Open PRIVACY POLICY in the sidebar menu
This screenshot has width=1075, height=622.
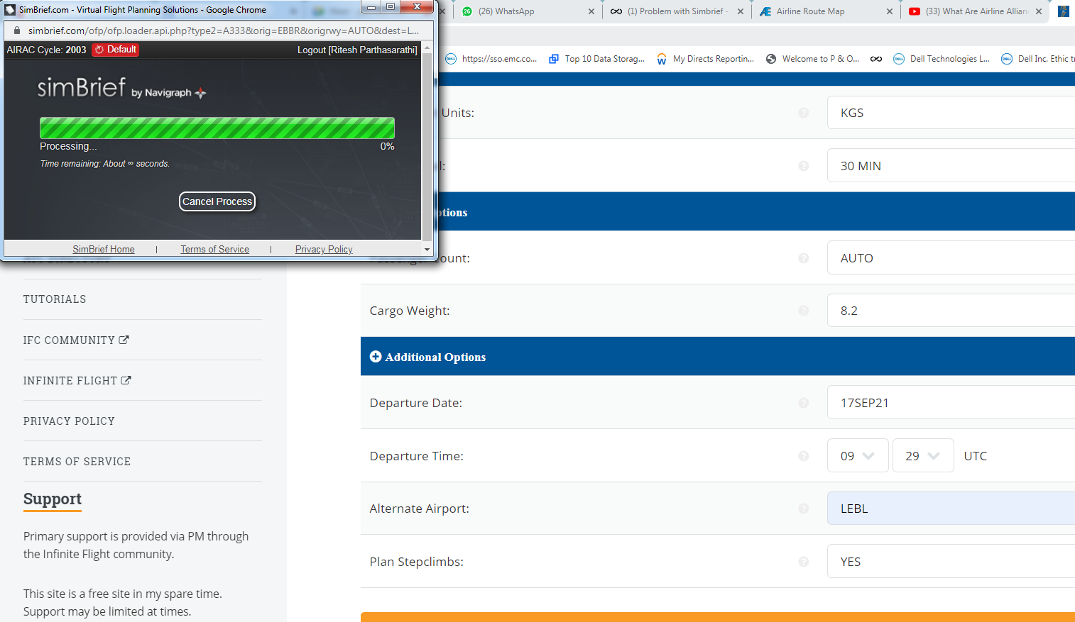(69, 421)
